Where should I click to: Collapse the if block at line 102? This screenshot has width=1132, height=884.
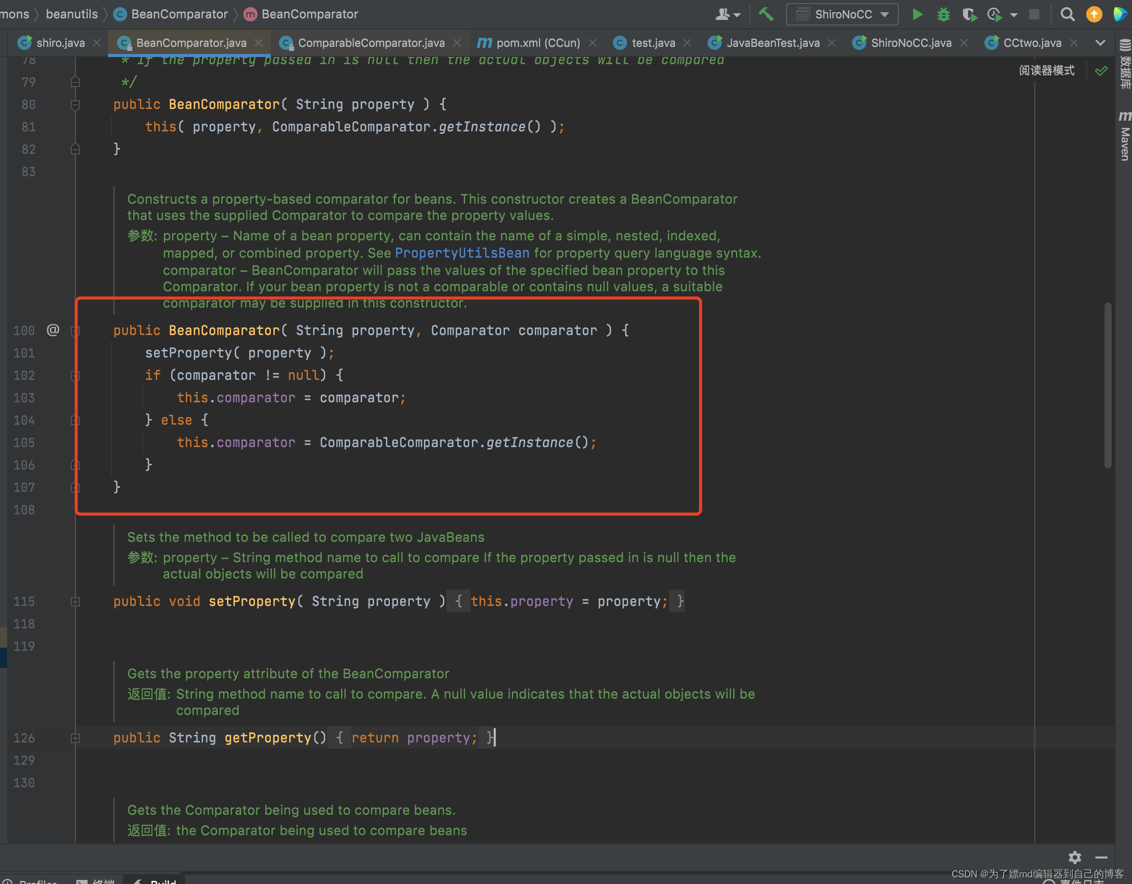pyautogui.click(x=75, y=375)
